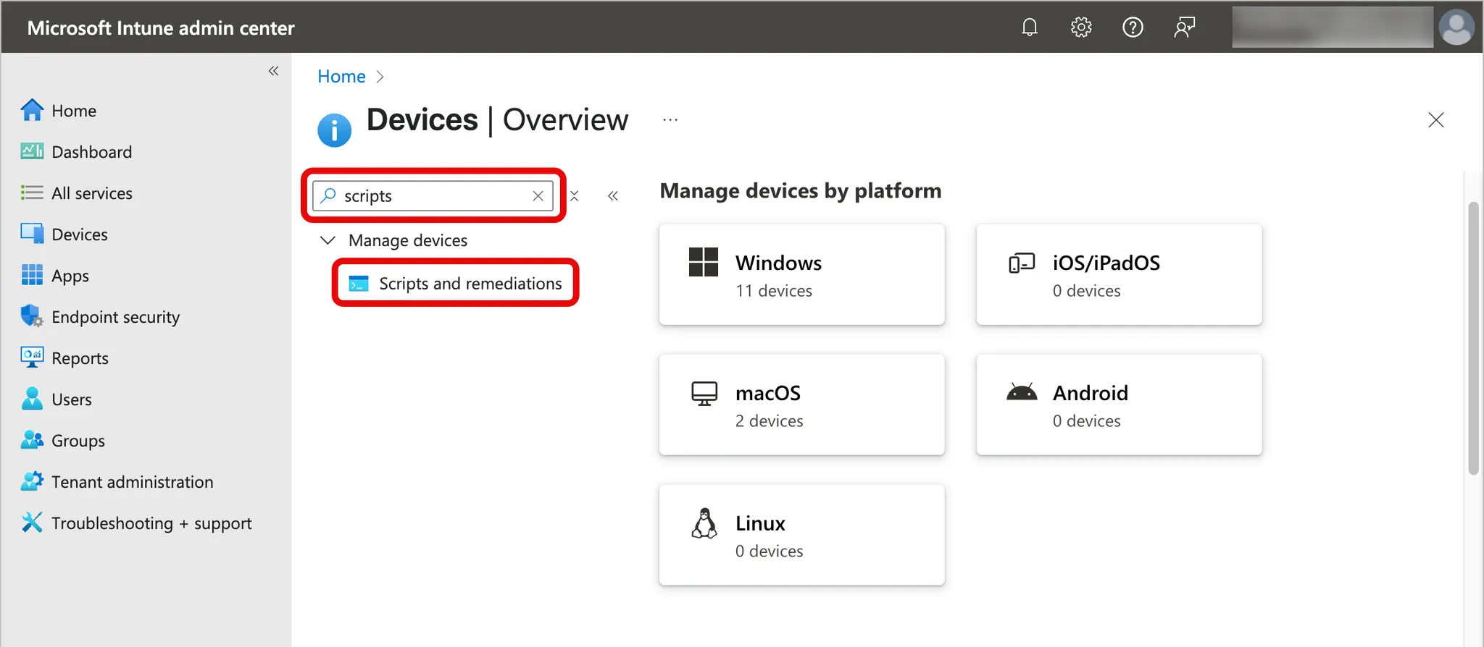Open the iOS/iPadOS 0 devices card
The height and width of the screenshot is (647, 1484).
[1119, 274]
